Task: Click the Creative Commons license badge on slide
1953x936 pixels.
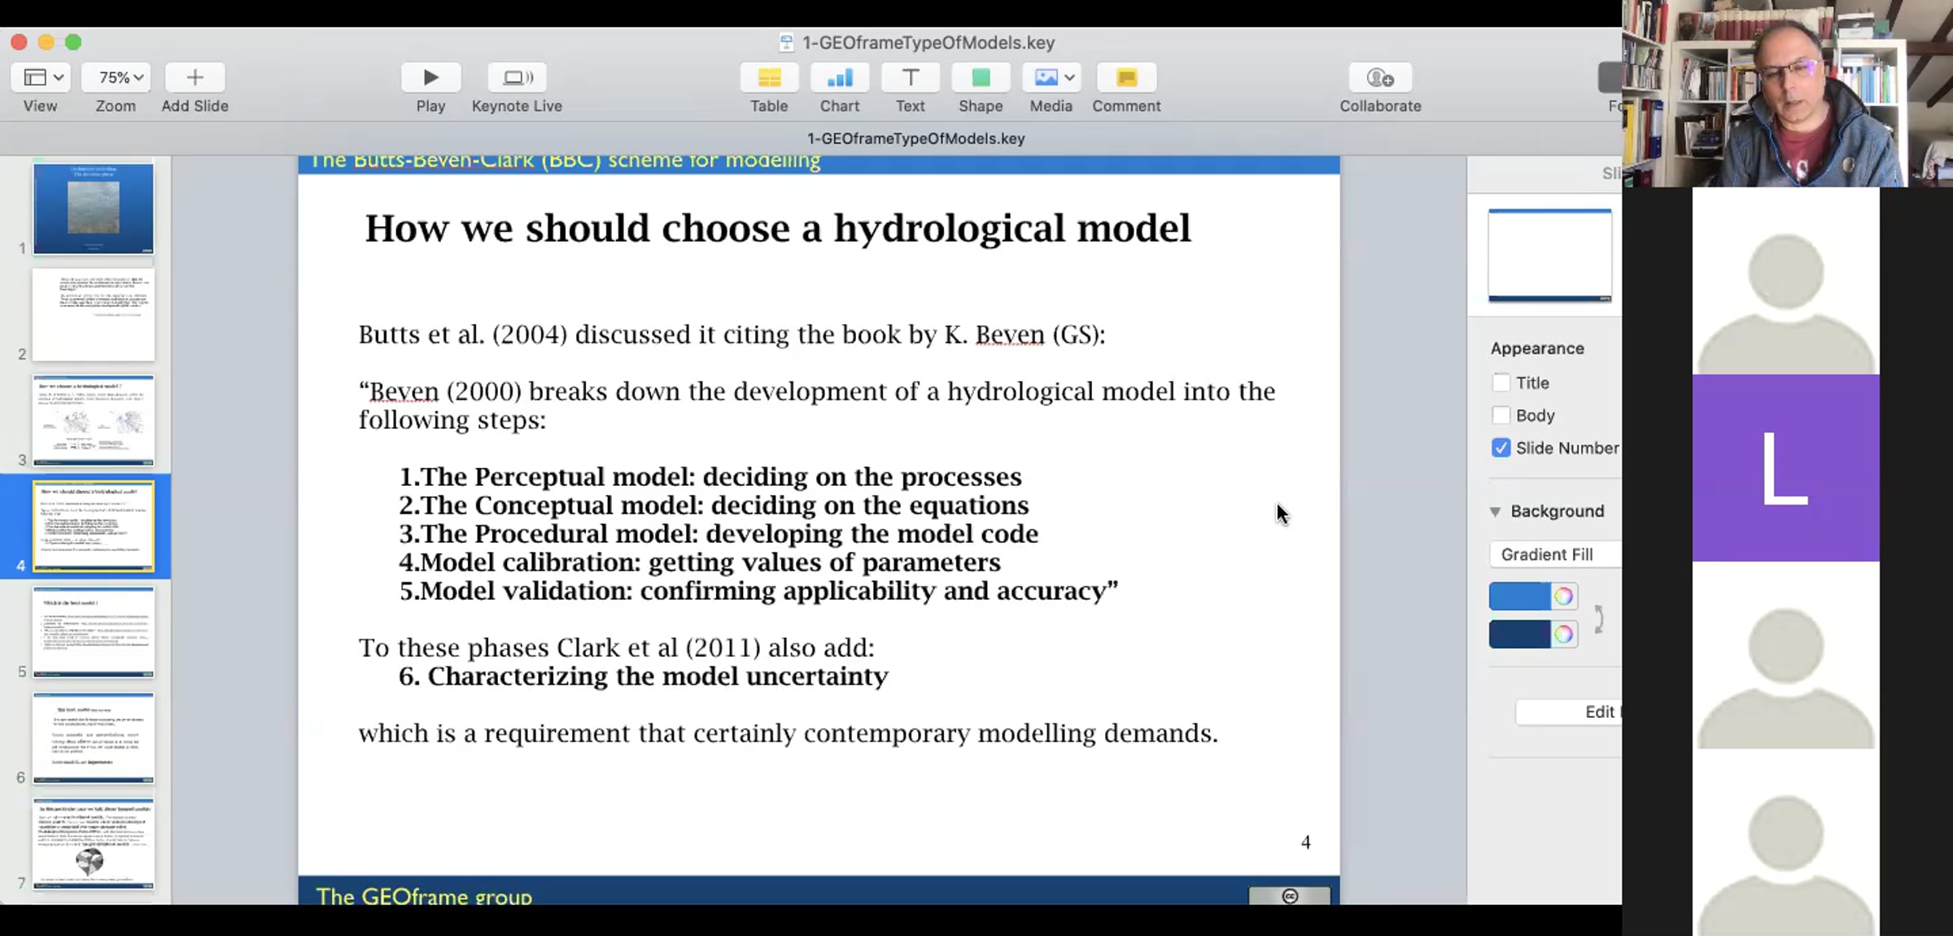Action: point(1290,895)
